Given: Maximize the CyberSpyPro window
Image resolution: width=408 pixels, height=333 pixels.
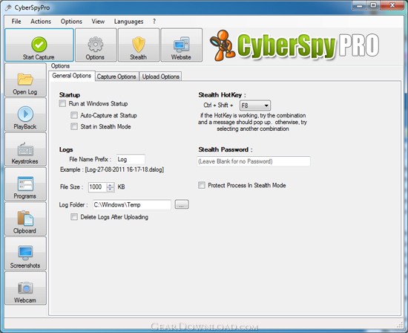Looking at the screenshot, I should tap(373, 5).
